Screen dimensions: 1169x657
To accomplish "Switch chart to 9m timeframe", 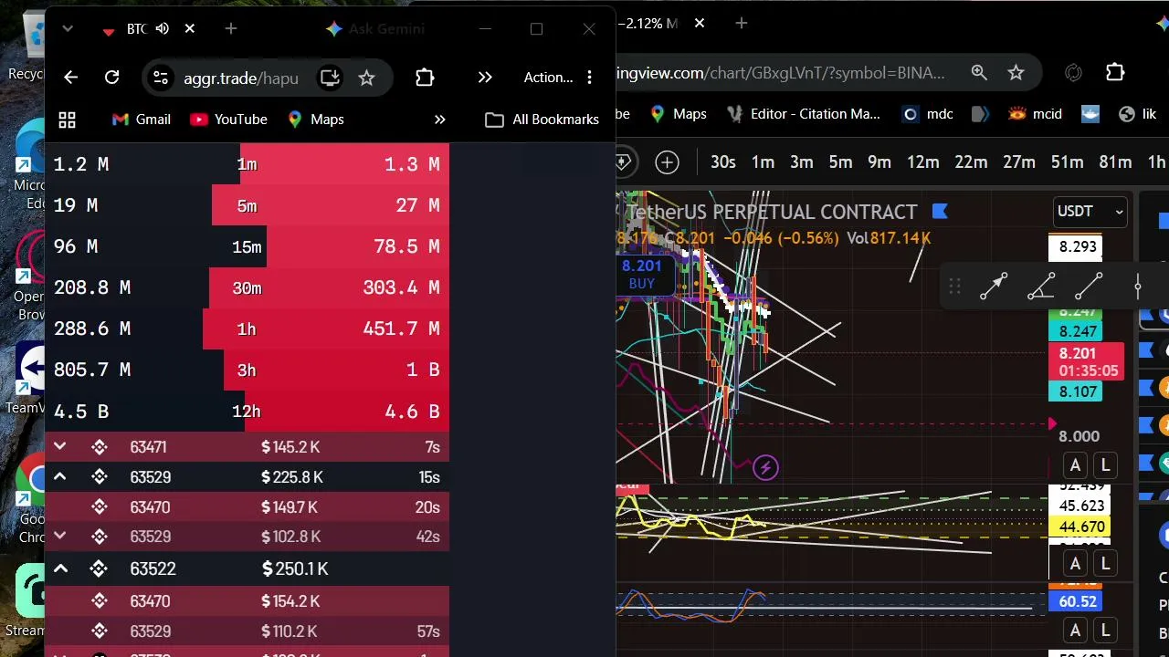I will coord(879,162).
